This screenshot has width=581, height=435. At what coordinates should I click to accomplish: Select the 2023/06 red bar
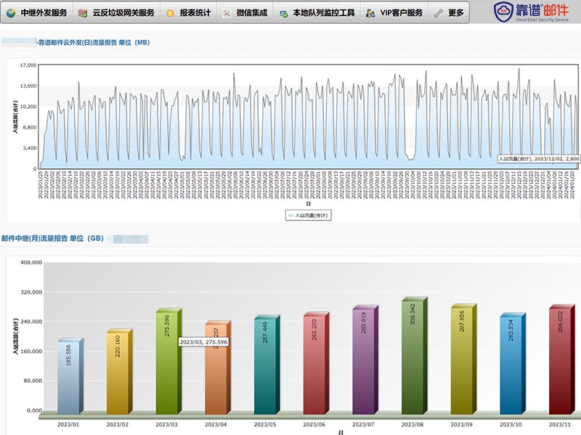(x=314, y=364)
